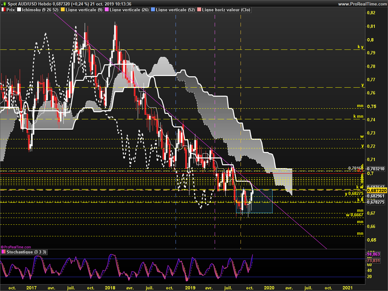The height and width of the screenshot is (291, 388).
Task: Click the magenta swatch beside Stochastique
Action: [x=3, y=252]
